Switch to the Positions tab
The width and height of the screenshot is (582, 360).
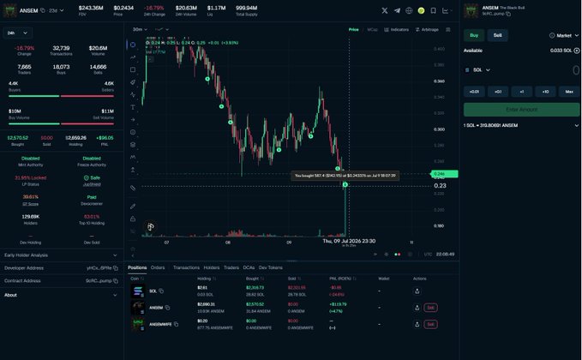point(137,267)
